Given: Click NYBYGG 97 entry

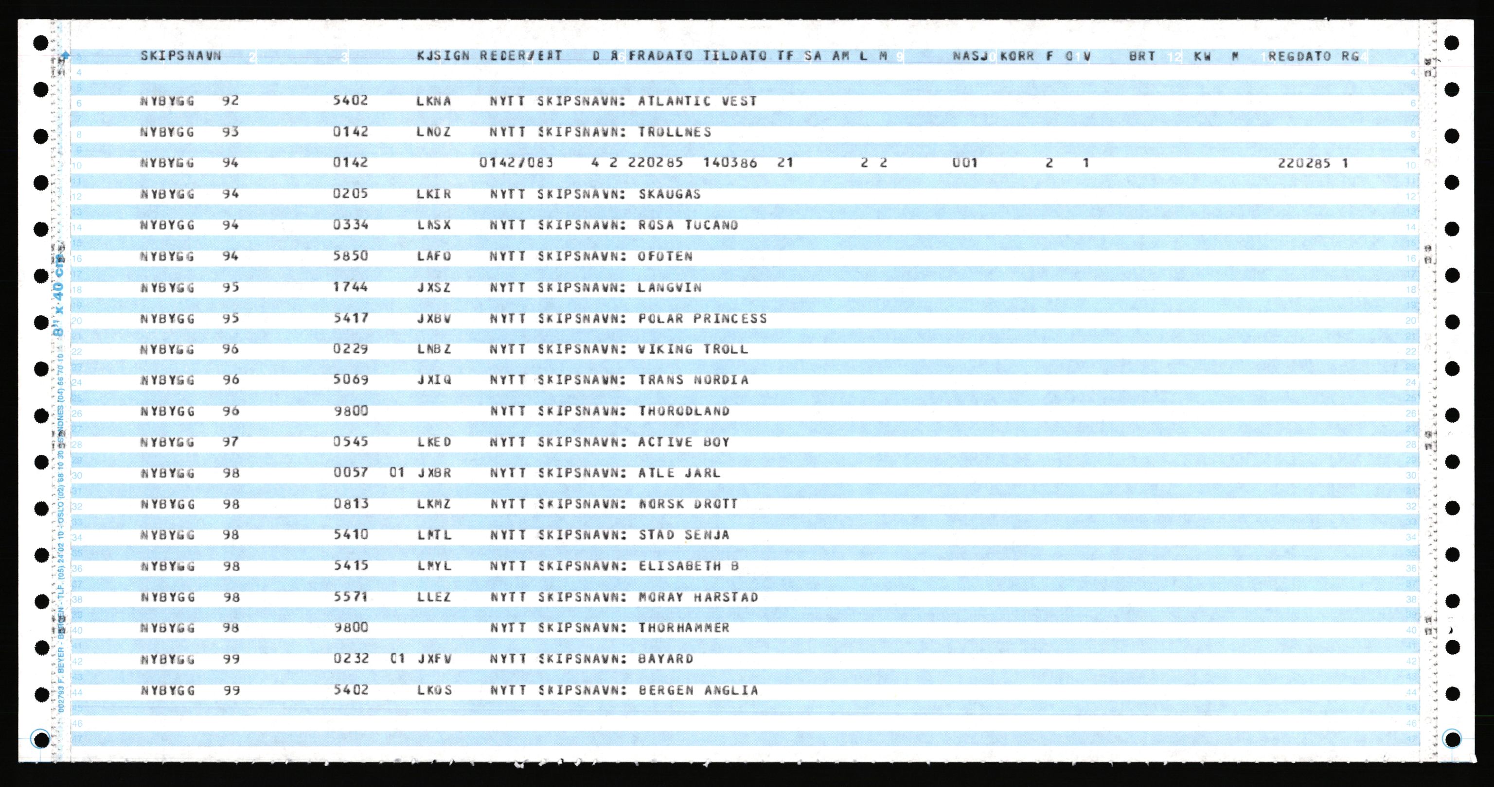Looking at the screenshot, I should [x=190, y=442].
